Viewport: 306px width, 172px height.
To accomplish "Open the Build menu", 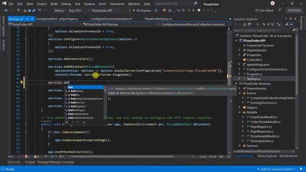I will tap(54, 4).
